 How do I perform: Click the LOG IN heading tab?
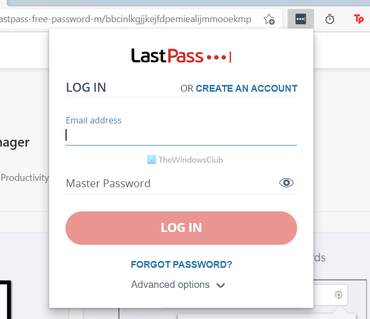(x=86, y=88)
